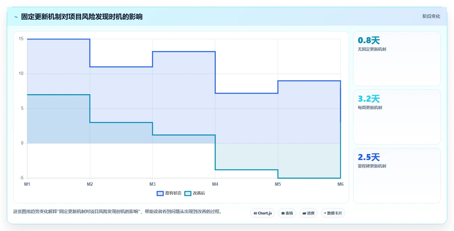Click the Chart.js tag pill
The width and height of the screenshot is (454, 231).
pos(263,213)
